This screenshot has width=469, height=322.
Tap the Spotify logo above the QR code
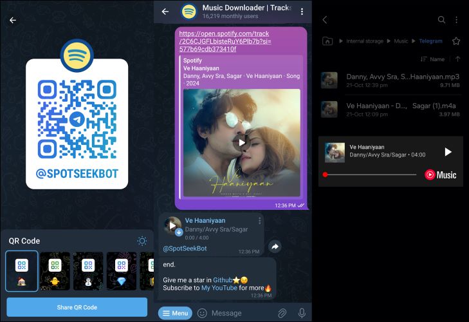tap(77, 55)
